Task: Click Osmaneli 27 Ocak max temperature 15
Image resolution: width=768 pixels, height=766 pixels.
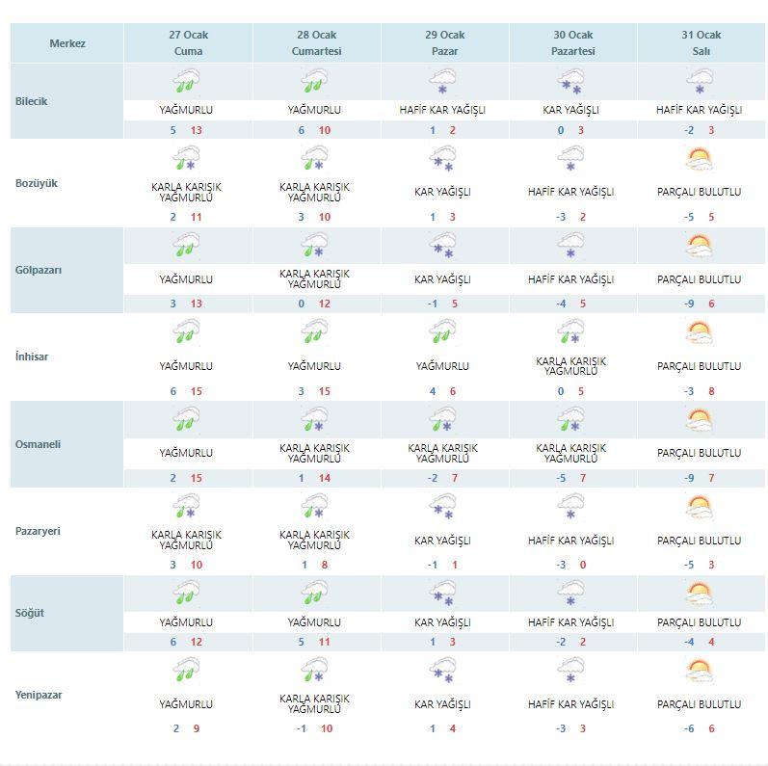Action: [x=197, y=478]
